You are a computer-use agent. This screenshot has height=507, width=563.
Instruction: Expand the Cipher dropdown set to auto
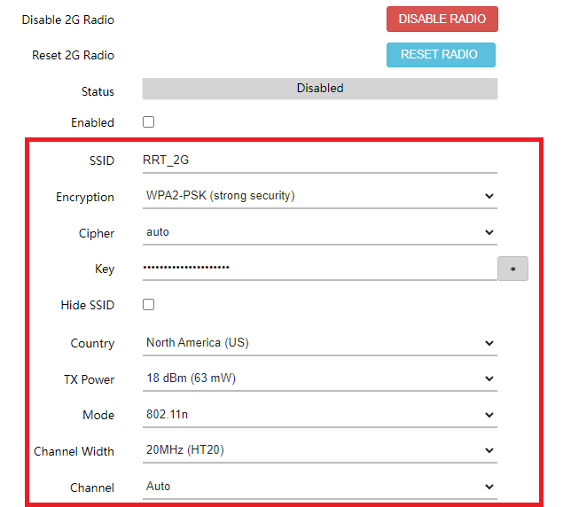319,232
